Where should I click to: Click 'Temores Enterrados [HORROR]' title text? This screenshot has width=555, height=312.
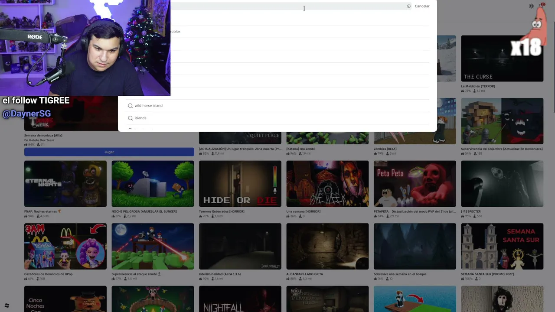pyautogui.click(x=222, y=211)
